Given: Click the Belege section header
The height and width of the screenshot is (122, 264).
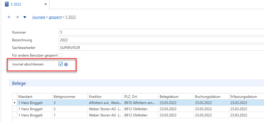Looking at the screenshot, I should (x=136, y=83).
